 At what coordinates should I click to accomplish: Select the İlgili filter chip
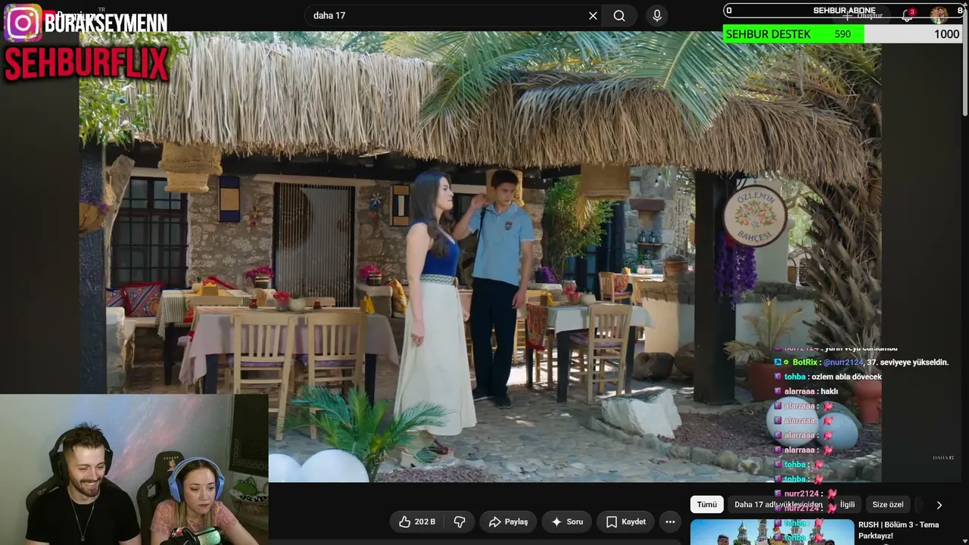[847, 505]
